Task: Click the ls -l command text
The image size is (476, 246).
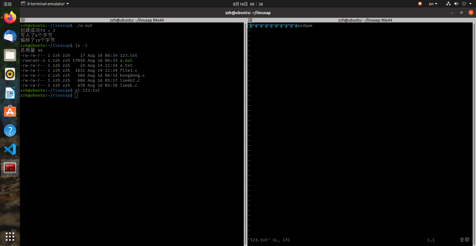Action: point(81,45)
